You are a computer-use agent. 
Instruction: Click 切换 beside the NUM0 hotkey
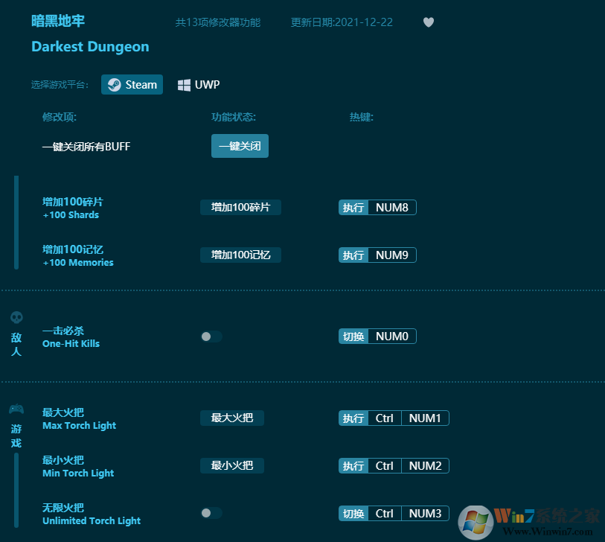pyautogui.click(x=353, y=337)
